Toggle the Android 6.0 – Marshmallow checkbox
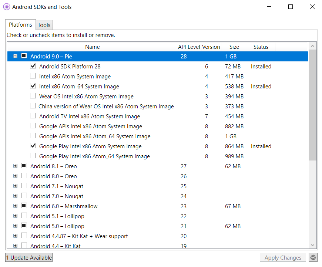322x267 pixels. [x=24, y=206]
